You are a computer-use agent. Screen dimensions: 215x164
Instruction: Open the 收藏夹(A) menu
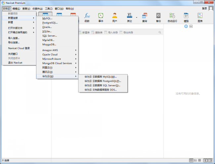coord(38,9)
